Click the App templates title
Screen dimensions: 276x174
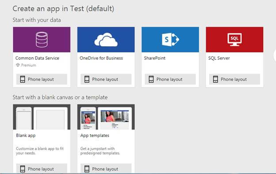[x=95, y=136]
